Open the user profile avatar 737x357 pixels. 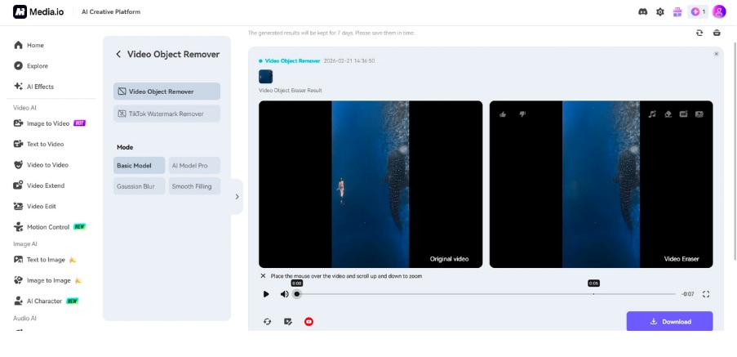[x=719, y=11]
